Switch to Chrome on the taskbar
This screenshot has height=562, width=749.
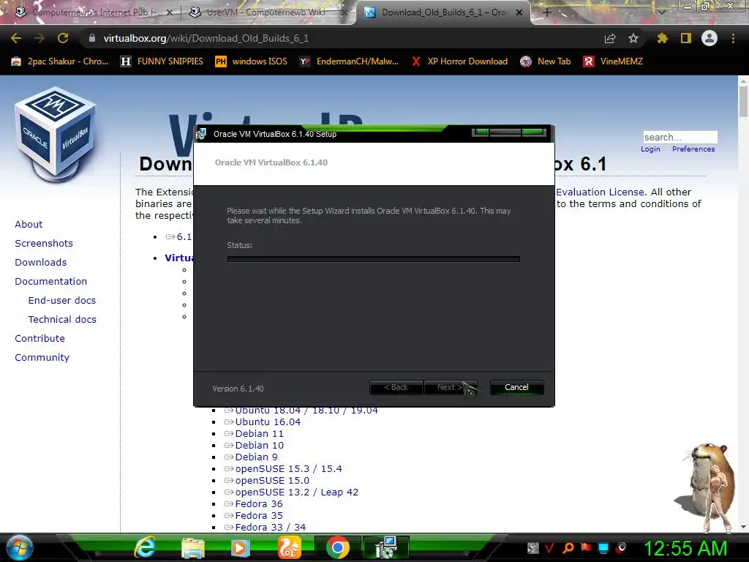(338, 547)
